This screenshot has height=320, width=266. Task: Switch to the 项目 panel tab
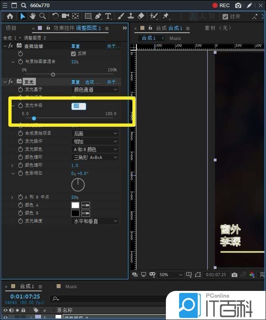click(x=11, y=28)
